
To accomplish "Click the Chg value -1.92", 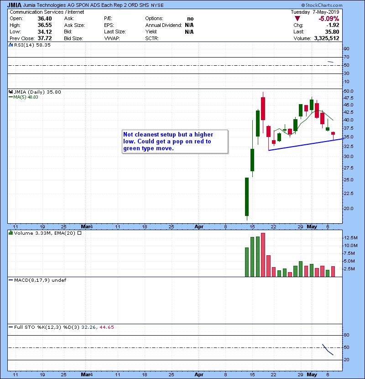I will (x=333, y=25).
